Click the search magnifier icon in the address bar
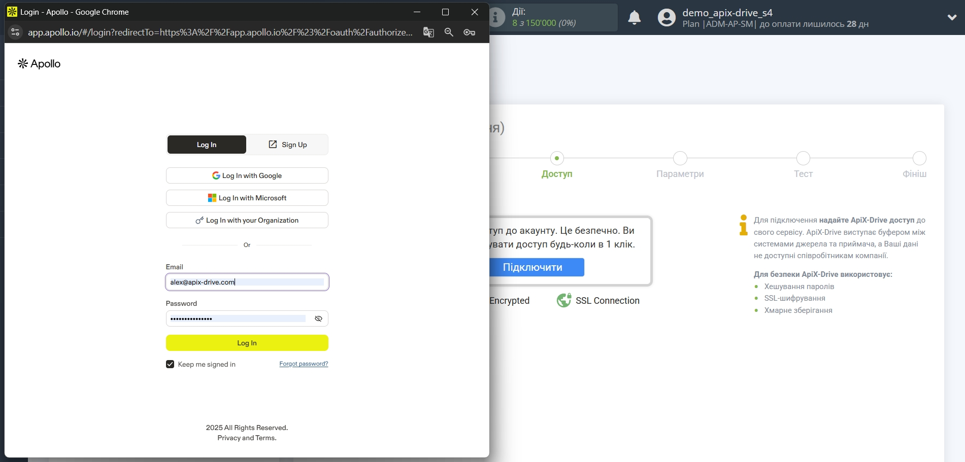 tap(448, 32)
